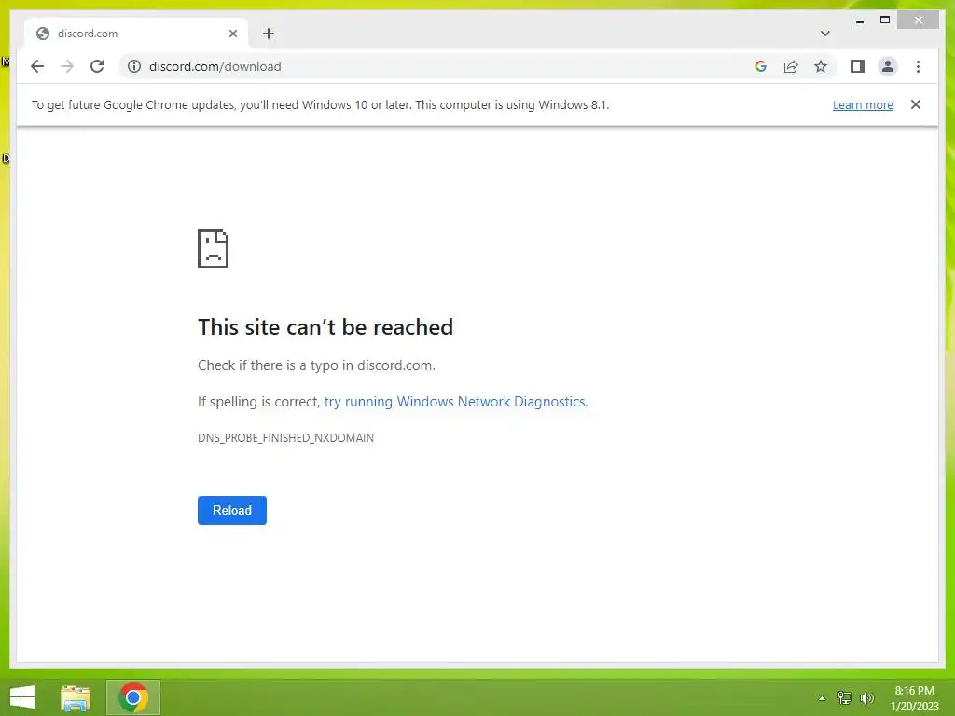Open a new tab
Viewport: 955px width, 716px height.
coord(269,34)
